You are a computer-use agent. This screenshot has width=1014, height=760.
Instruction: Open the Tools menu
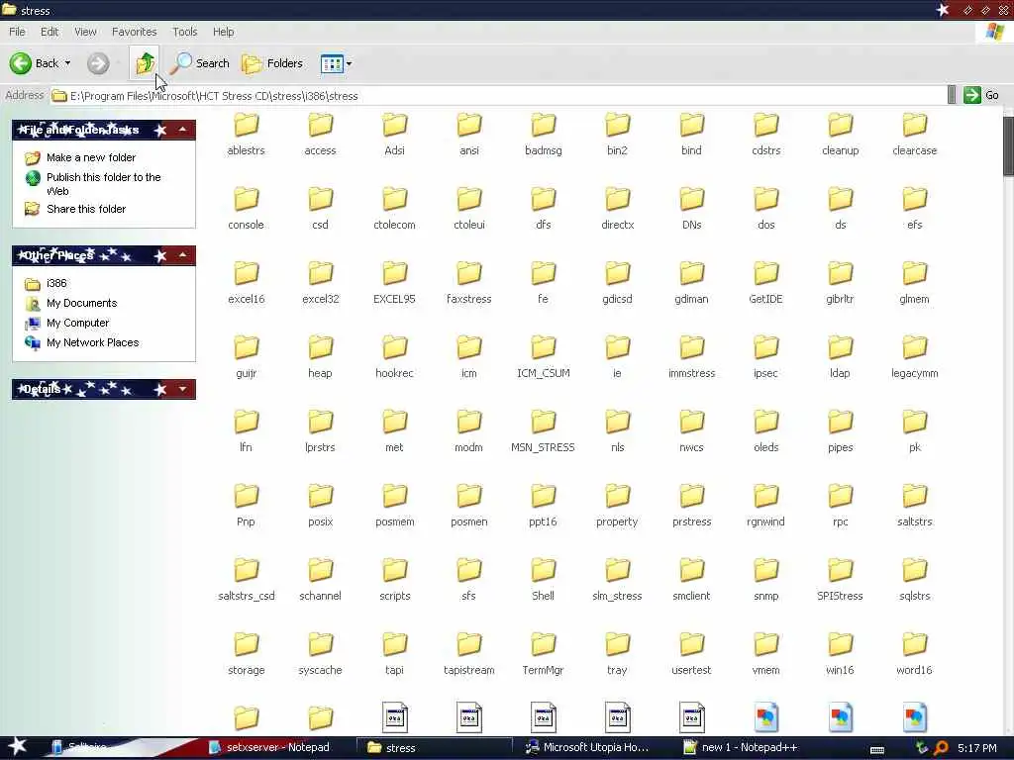coord(184,32)
